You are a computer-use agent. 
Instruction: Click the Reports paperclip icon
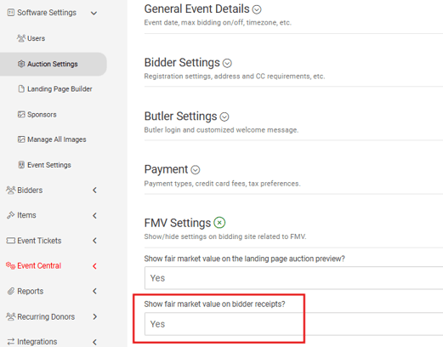11,291
